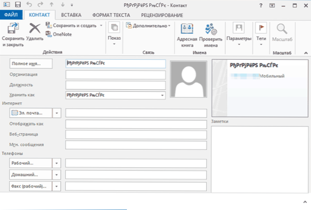Click Сохранить и закрыть icon
The width and height of the screenshot is (311, 210).
(13, 28)
